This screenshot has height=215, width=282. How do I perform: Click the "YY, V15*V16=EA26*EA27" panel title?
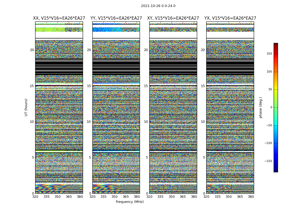point(116,18)
